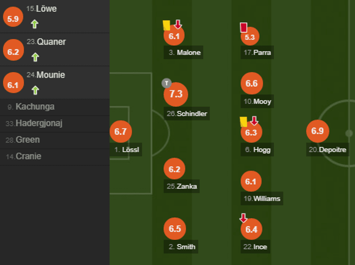Open Green's entry in the bench list
This screenshot has height=265, width=355.
click(28, 140)
